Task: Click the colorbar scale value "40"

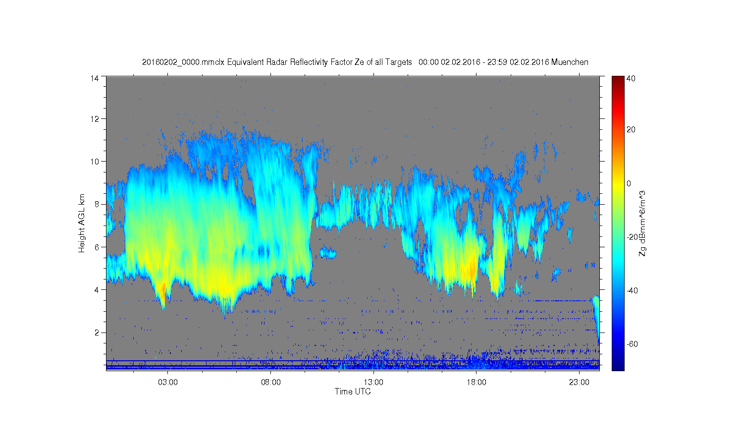Action: [631, 78]
